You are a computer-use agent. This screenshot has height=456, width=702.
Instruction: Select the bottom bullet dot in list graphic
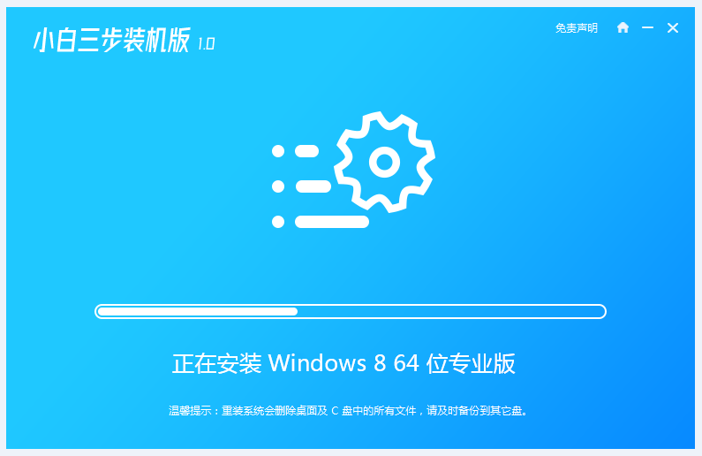[278, 221]
